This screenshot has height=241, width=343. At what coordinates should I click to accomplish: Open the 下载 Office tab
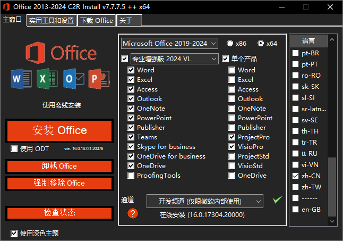point(97,20)
